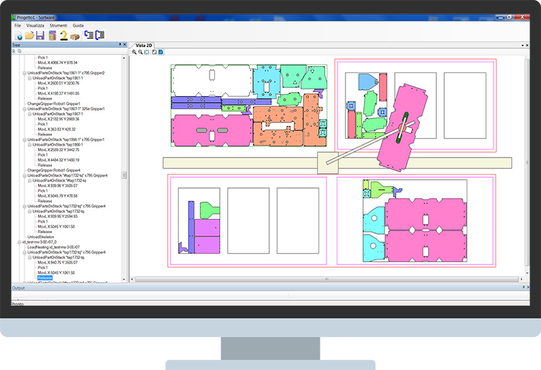The width and height of the screenshot is (541, 370).
Task: Click the Save floppy disk icon
Action: pyautogui.click(x=41, y=35)
